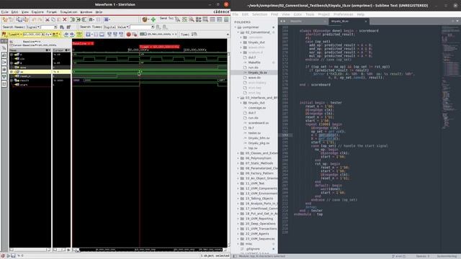This screenshot has height=259, width=461.
Task: Click the TimeA cursor flag icon
Action: tap(4, 35)
